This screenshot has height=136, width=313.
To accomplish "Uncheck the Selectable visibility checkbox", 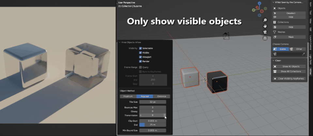I will click(x=140, y=48).
